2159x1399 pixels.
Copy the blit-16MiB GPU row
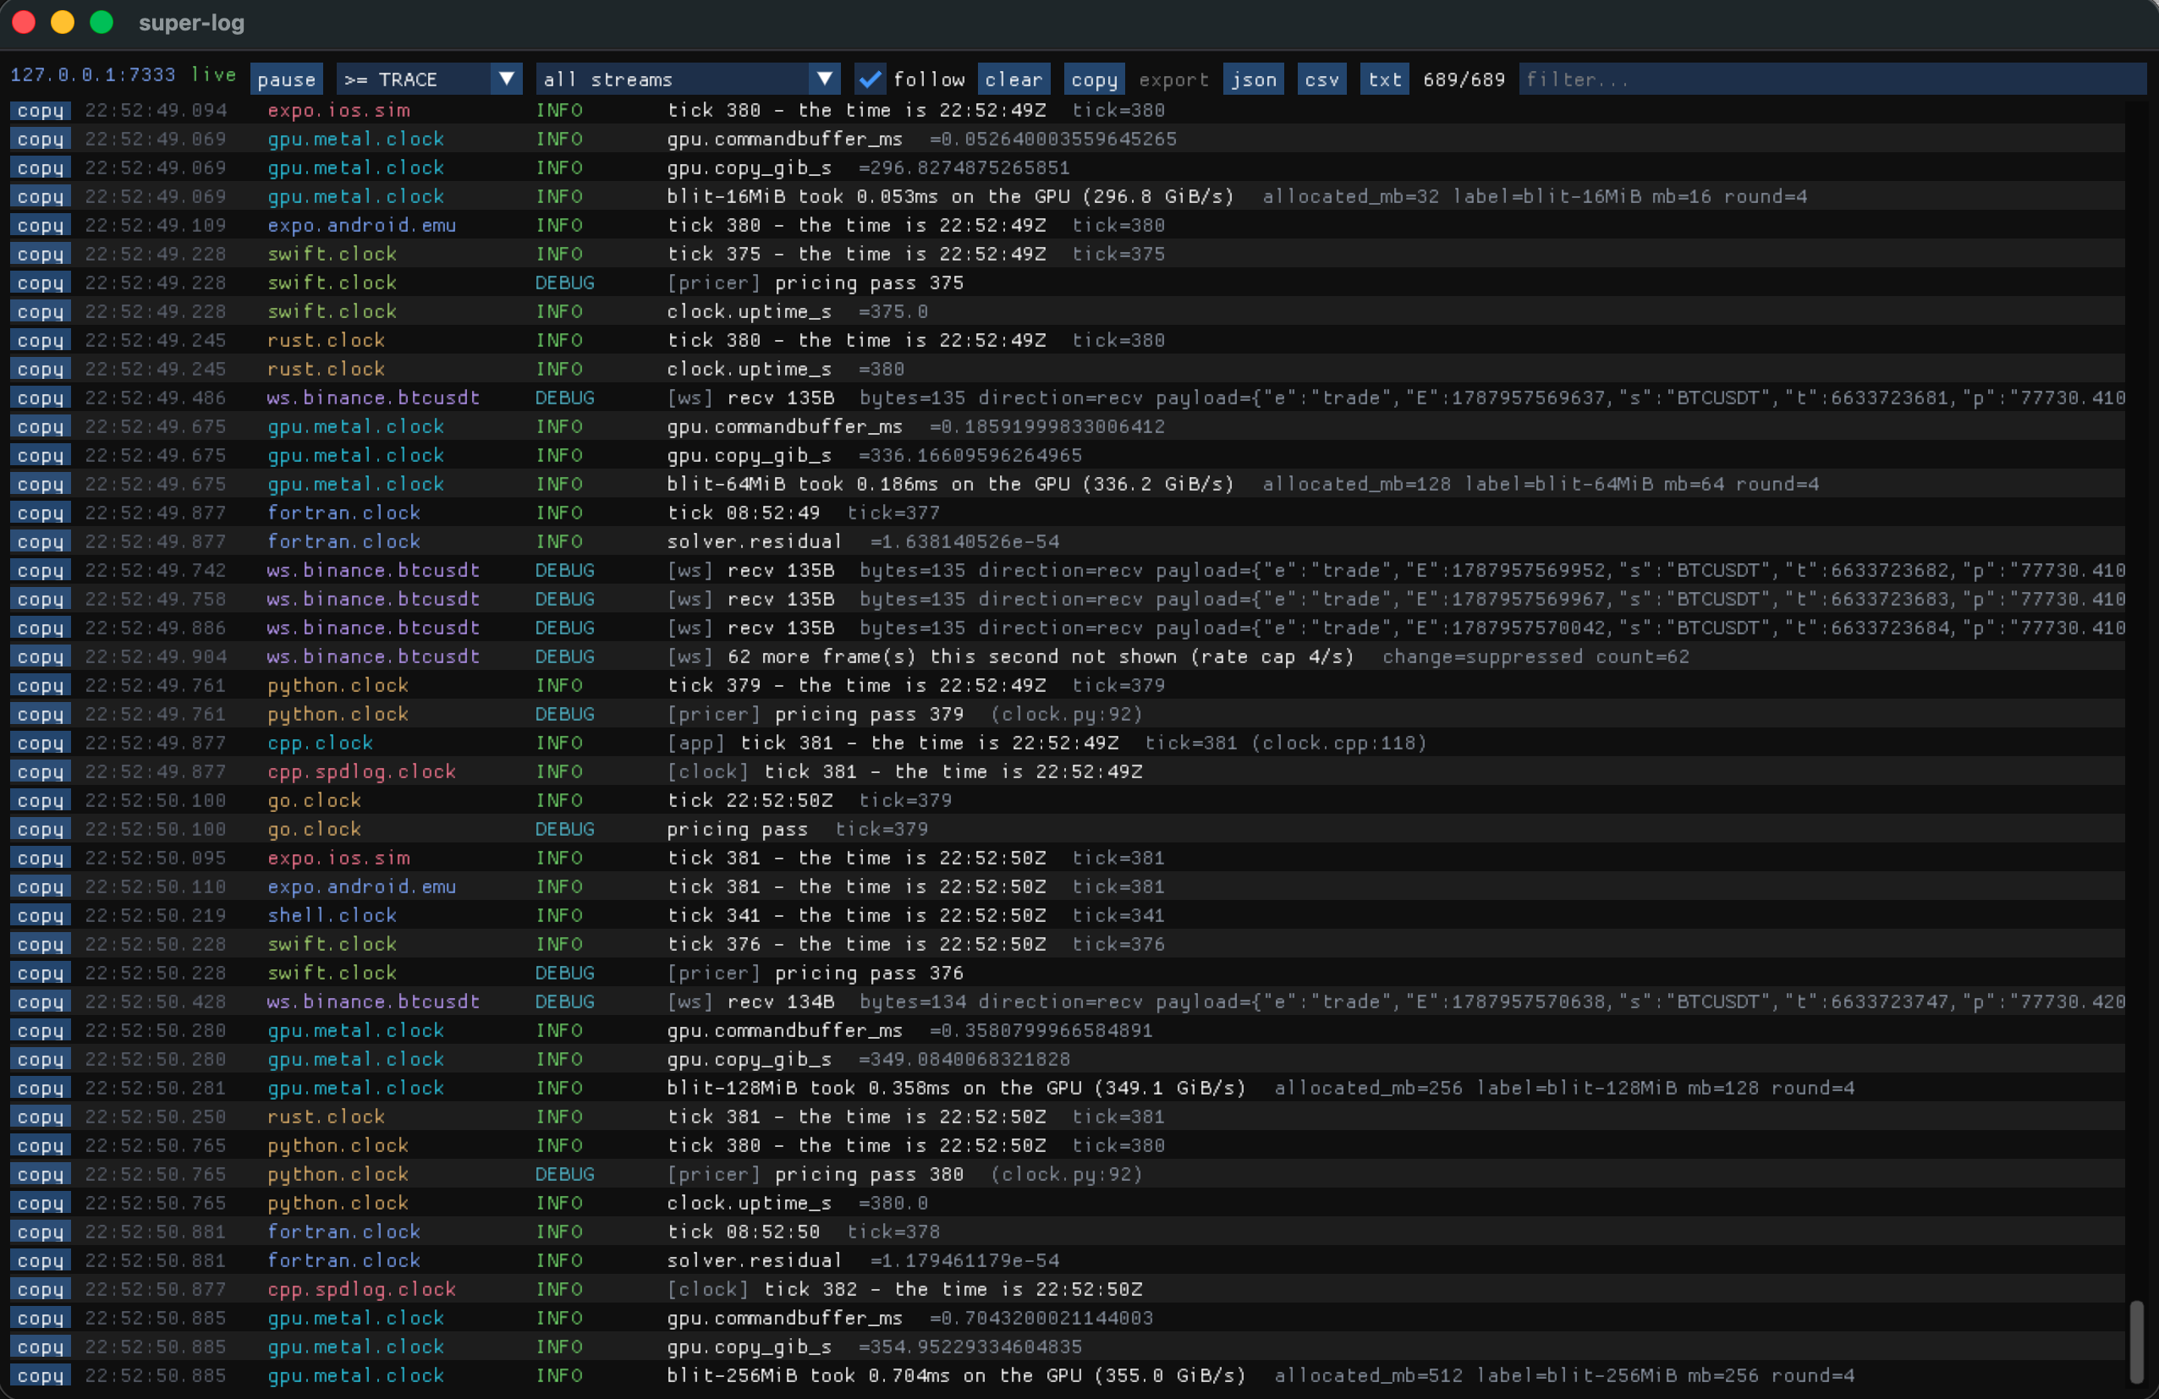click(40, 197)
